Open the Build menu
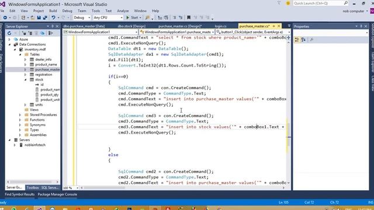The width and height of the screenshot is (374, 210). pos(53,10)
